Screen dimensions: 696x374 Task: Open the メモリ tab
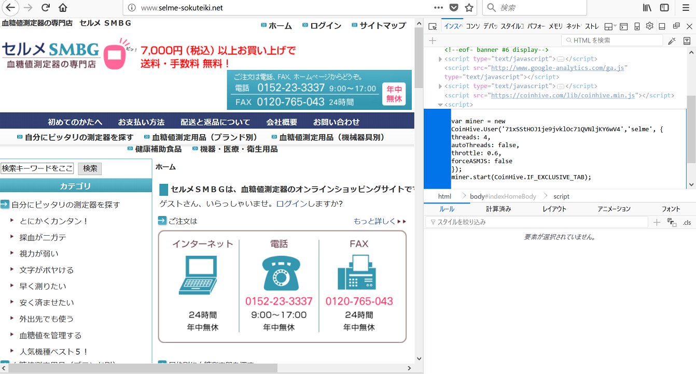pos(555,26)
